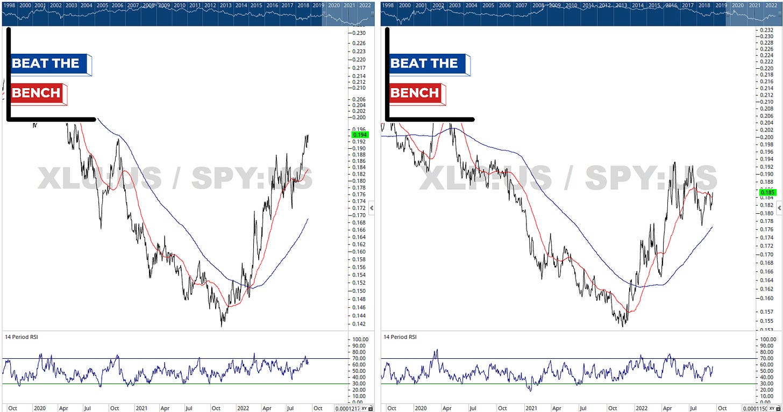Click the 0.0001217 value field
Image resolution: width=783 pixels, height=412 pixels.
tap(346, 408)
